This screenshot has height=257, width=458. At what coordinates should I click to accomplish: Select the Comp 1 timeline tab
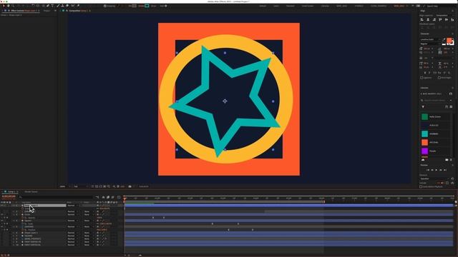coord(11,192)
